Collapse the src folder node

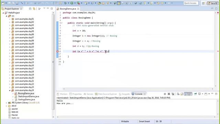tap(6, 16)
